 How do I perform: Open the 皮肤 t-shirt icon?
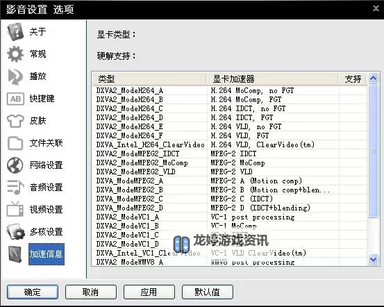[x=15, y=121]
